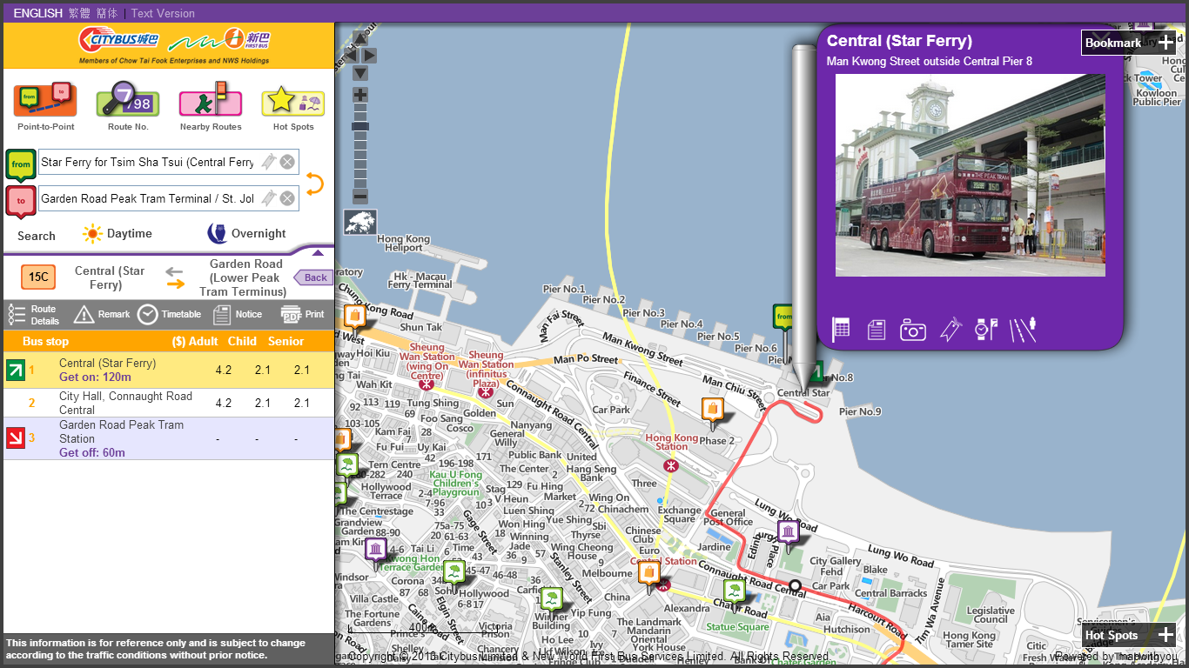1189x668 pixels.
Task: Expand the Bookmark panel
Action: [1165, 43]
